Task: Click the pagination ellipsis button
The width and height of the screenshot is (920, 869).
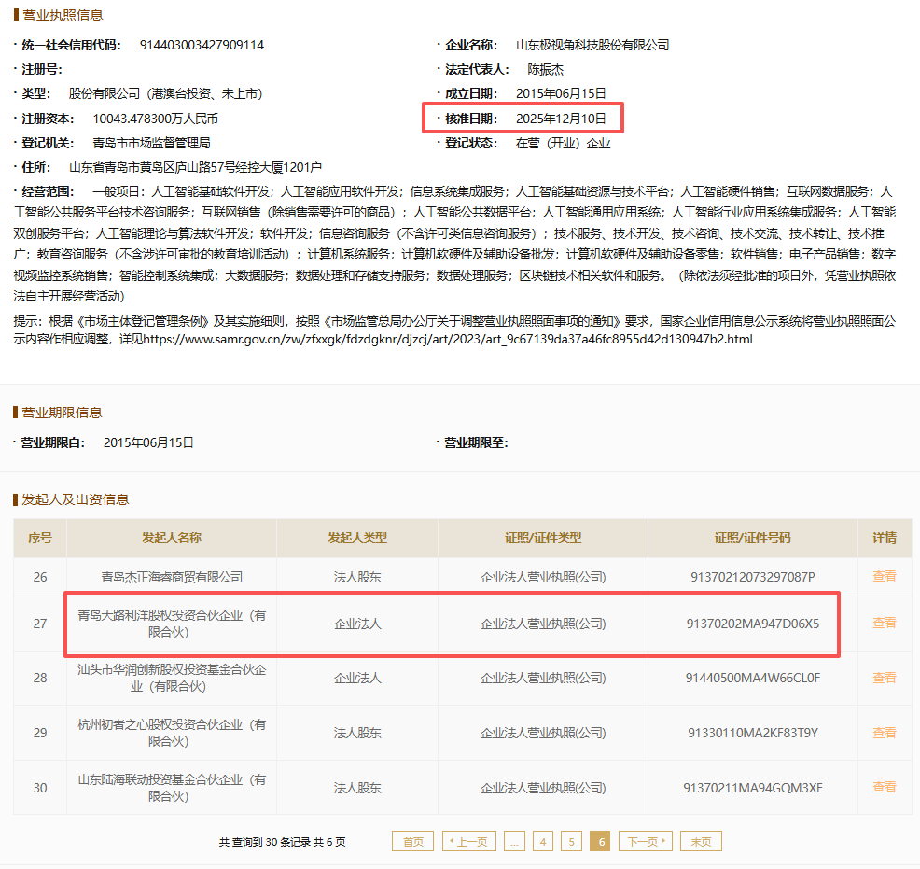Action: pos(514,841)
